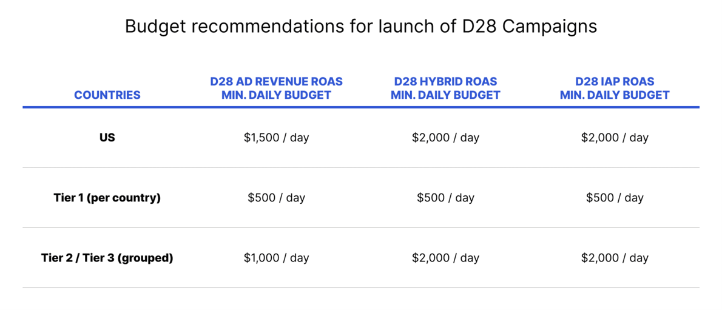Click the D28 AD REVENUE ROAS column header
Viewport: 722px width, 310px height.
pyautogui.click(x=276, y=89)
